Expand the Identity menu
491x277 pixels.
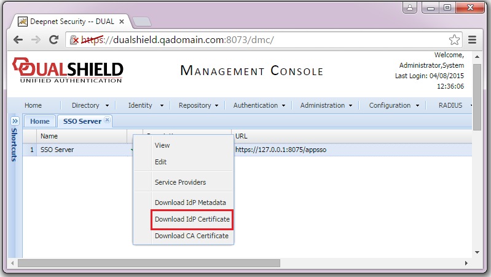tap(145, 105)
